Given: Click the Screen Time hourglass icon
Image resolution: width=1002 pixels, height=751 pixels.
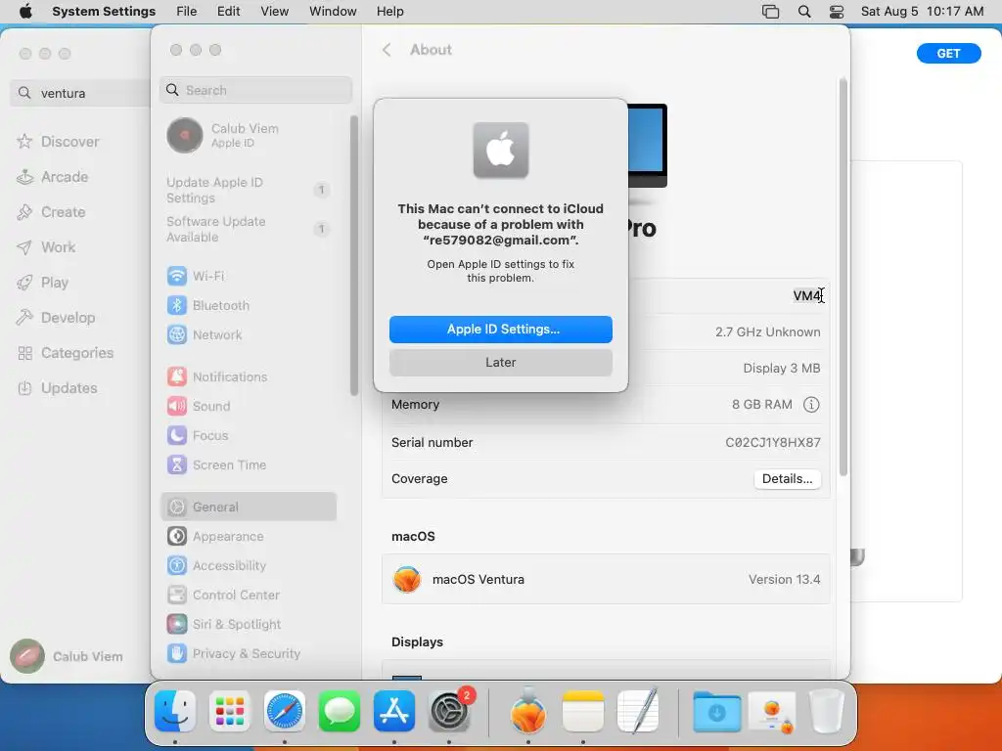Looking at the screenshot, I should [x=177, y=464].
